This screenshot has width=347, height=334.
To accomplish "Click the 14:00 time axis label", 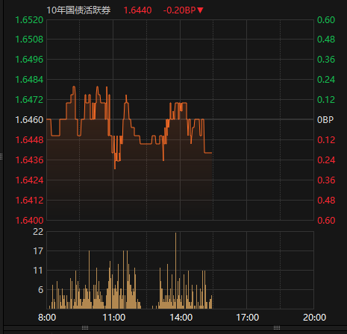I will point(181,318).
